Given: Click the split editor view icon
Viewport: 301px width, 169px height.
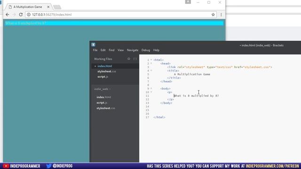Looking at the screenshot, I should tap(135, 59).
